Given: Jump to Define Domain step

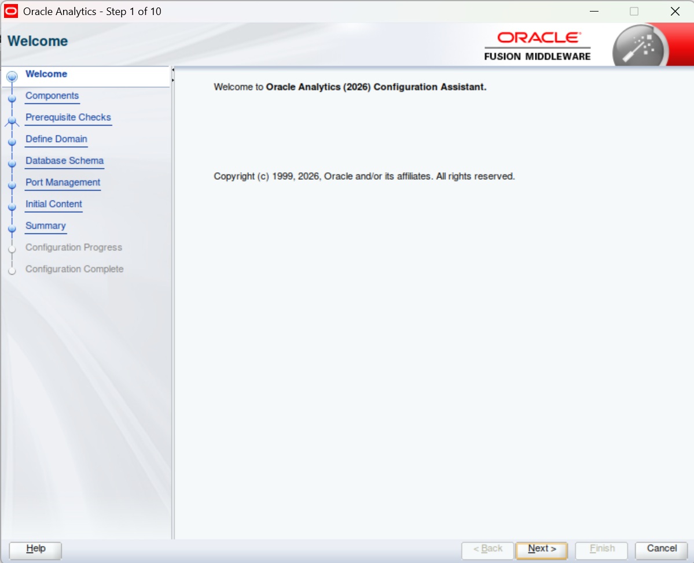Looking at the screenshot, I should [56, 139].
